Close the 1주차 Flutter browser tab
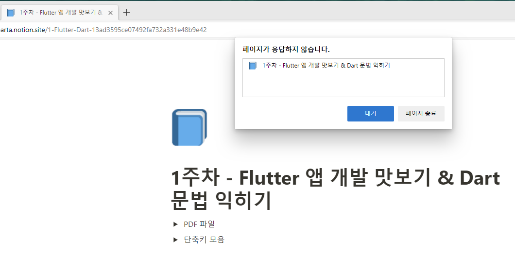Image resolution: width=515 pixels, height=259 pixels. pos(110,13)
